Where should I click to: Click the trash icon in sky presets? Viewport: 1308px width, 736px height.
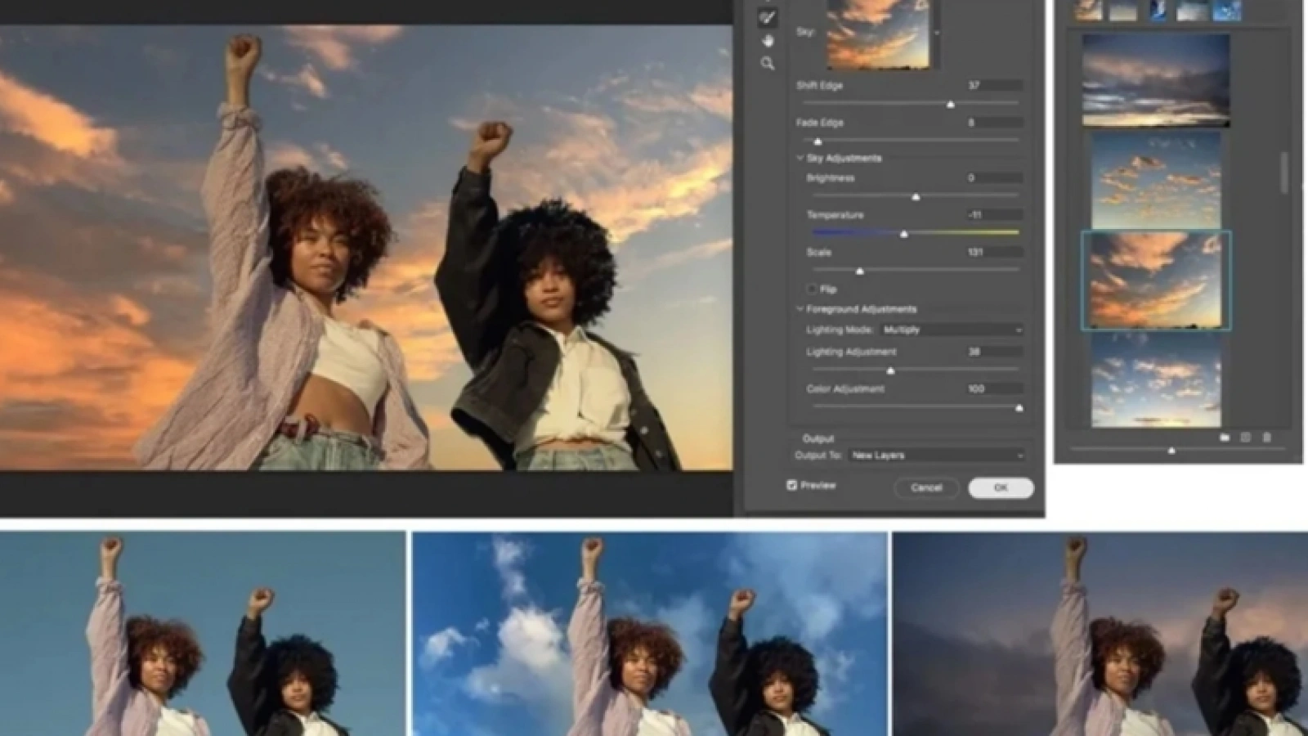(1267, 438)
